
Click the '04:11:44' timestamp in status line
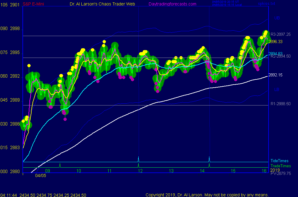click(8, 195)
